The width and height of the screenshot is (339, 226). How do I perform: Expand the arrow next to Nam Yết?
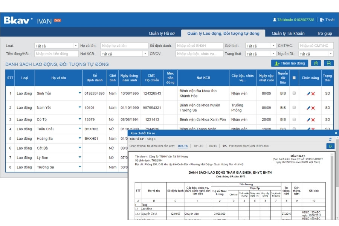pyautogui.click(x=80, y=107)
